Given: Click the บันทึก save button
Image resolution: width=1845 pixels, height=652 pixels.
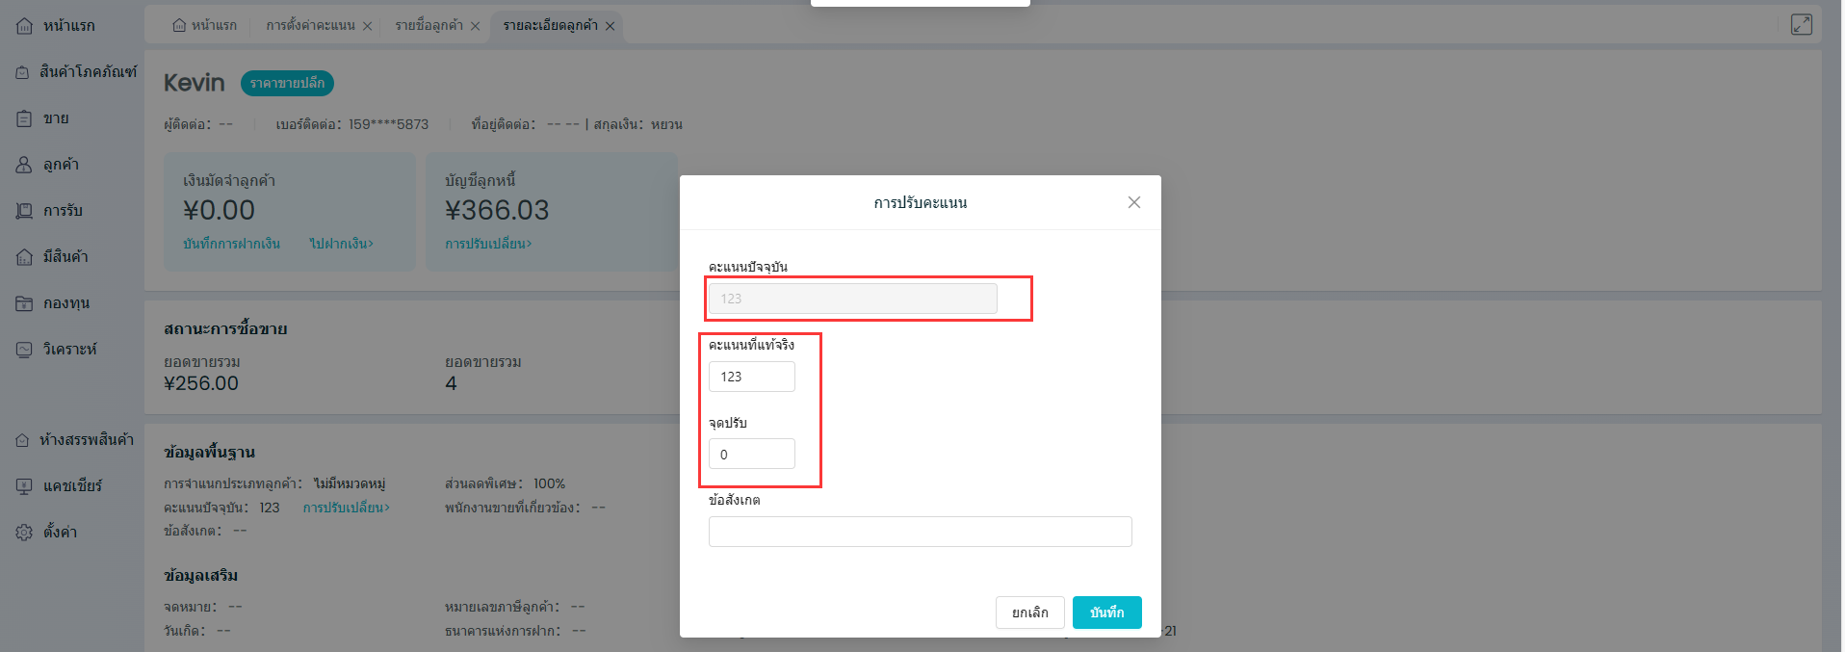Looking at the screenshot, I should [x=1106, y=613].
